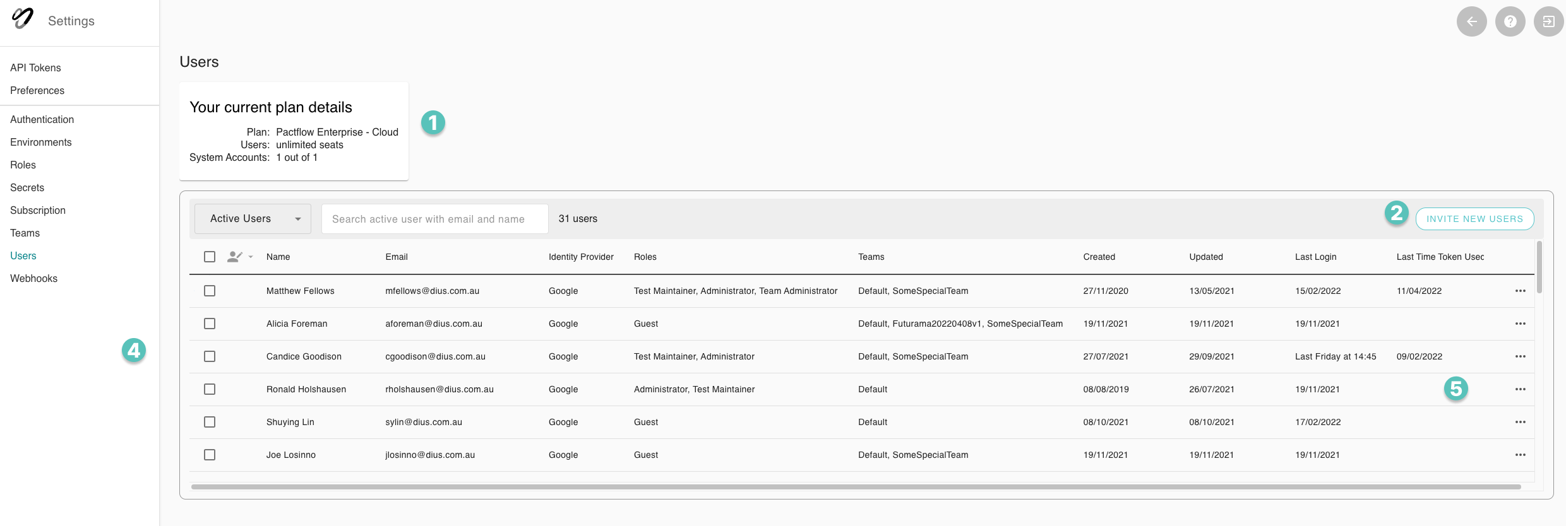Open three-dot menu for Candice Goodison
The image size is (1566, 526).
tap(1520, 356)
